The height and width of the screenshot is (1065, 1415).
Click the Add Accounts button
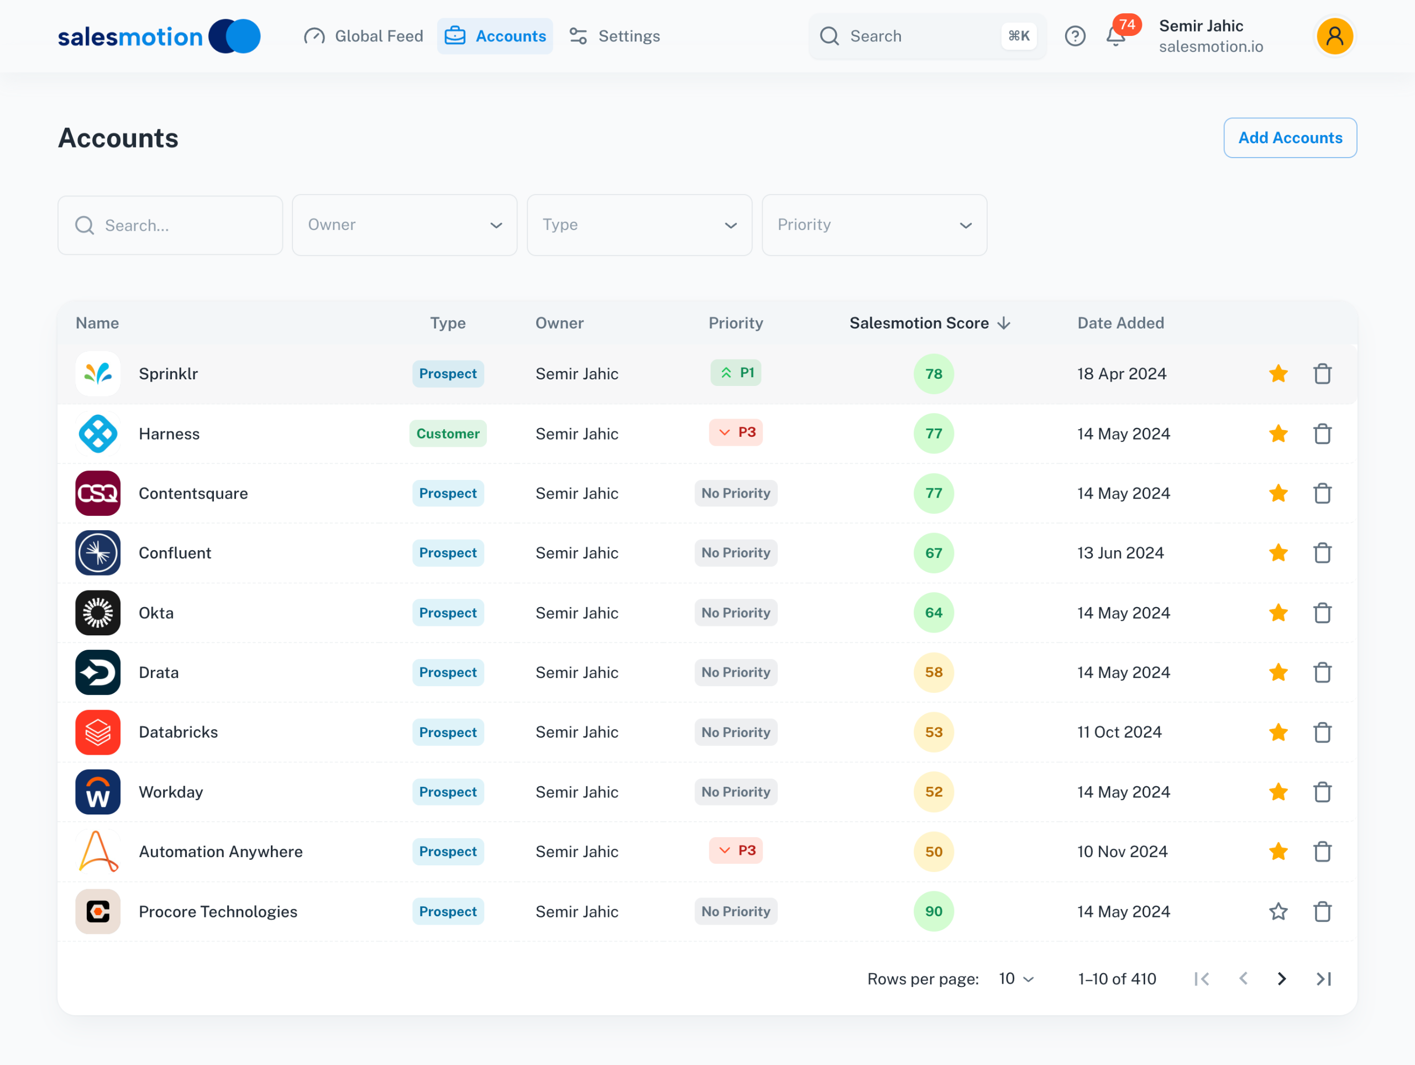1290,138
